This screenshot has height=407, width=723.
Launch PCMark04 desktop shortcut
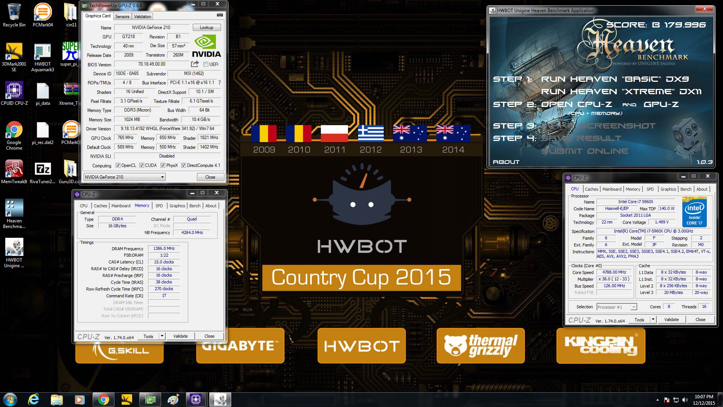pos(43,15)
